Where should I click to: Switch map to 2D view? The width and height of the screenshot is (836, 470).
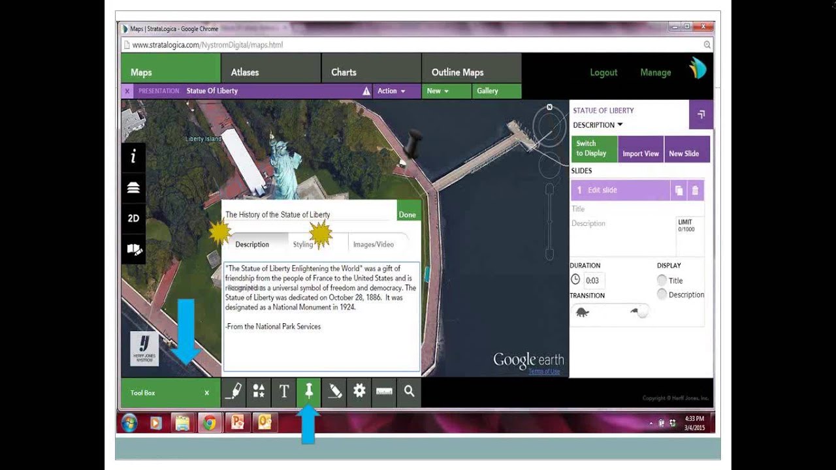(x=133, y=218)
